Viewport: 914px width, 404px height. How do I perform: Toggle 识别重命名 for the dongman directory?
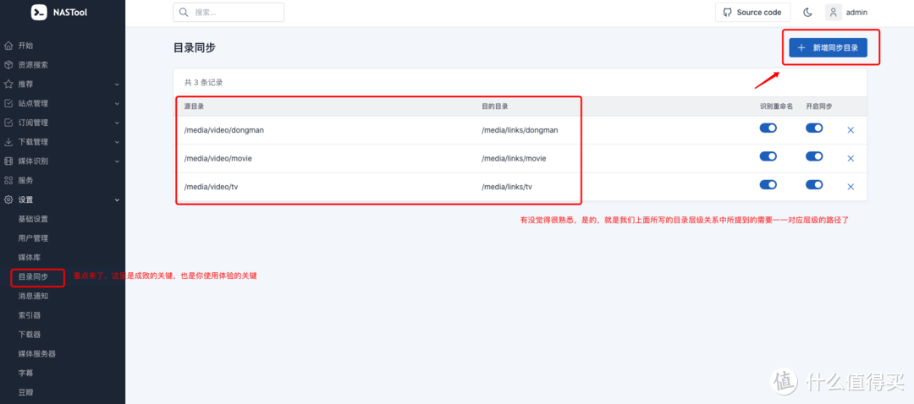click(768, 128)
